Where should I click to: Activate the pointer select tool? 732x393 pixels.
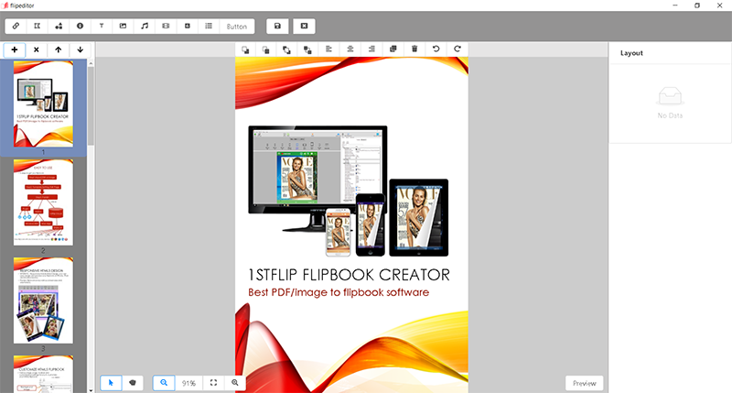(111, 383)
